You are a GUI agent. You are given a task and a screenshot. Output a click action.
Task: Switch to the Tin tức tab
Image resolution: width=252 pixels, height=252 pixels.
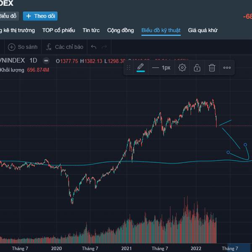point(91,30)
